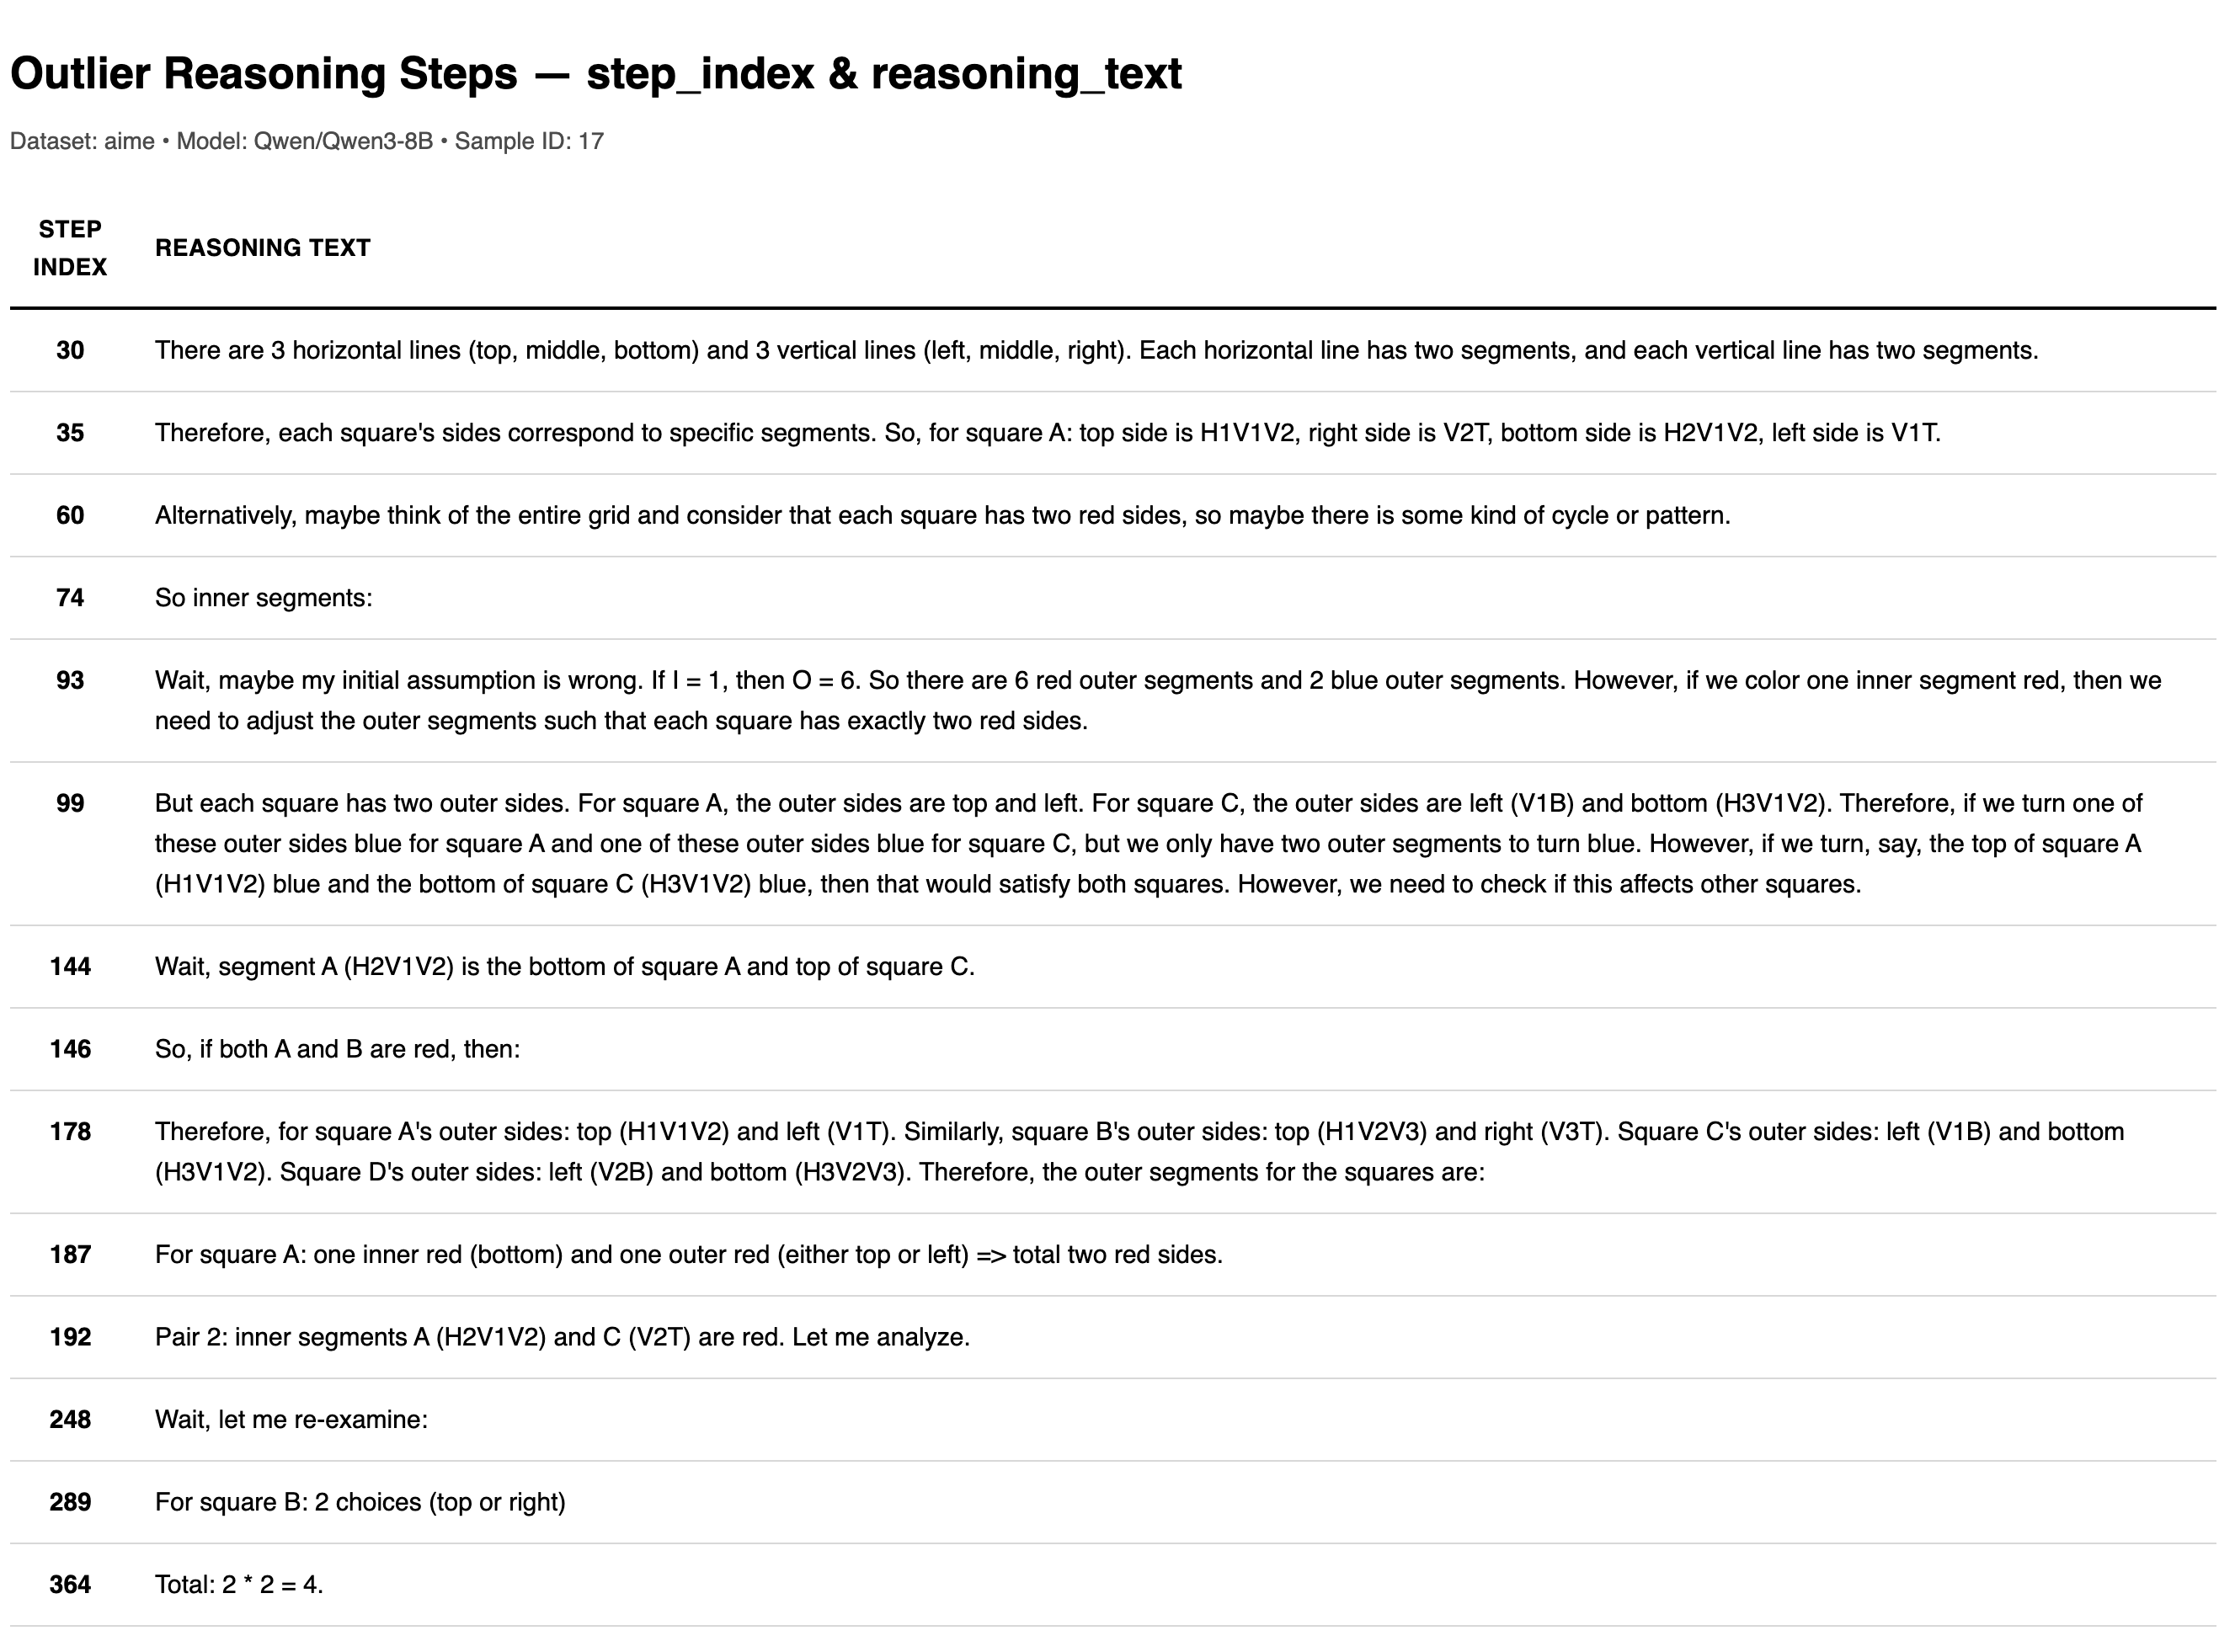2235x1652 pixels.
Task: Click the "For square A: one inner red" row
Action: point(688,1254)
